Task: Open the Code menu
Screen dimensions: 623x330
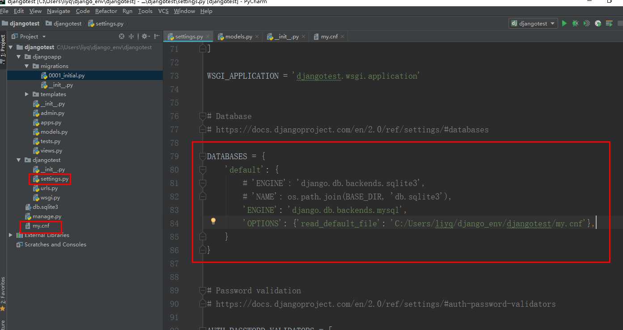Action: [83, 11]
